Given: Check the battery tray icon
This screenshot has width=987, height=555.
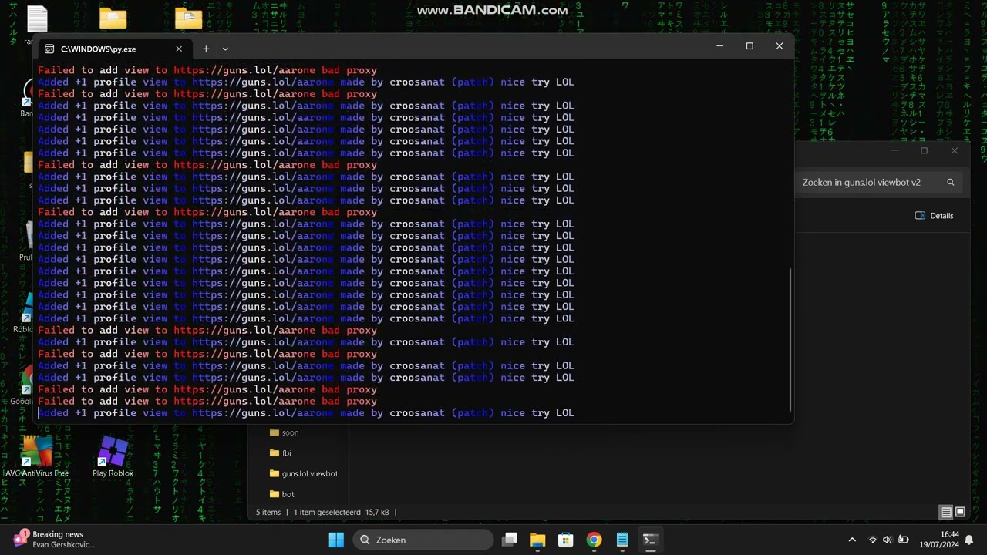Looking at the screenshot, I should pyautogui.click(x=904, y=540).
